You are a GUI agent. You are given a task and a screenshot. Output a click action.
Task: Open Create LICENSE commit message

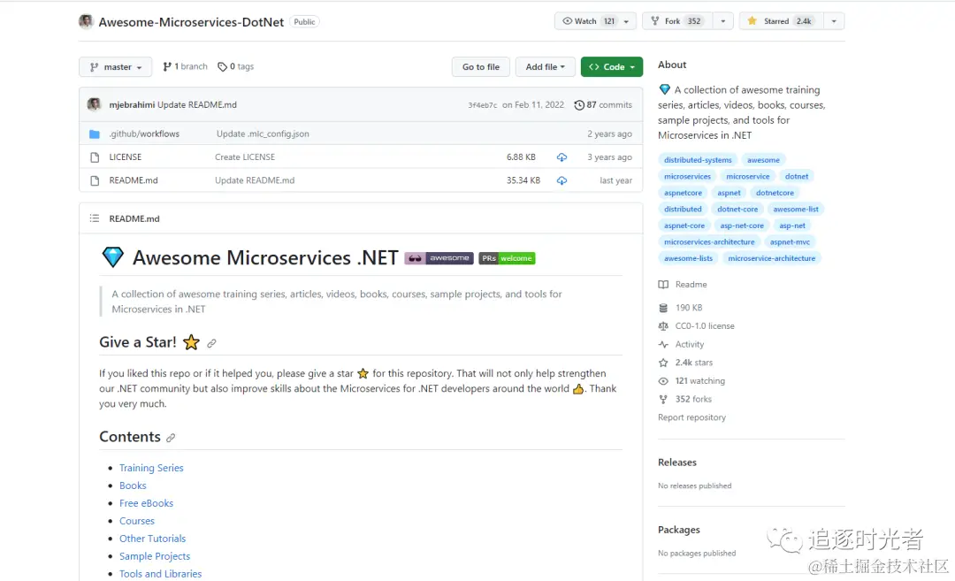[x=245, y=157]
